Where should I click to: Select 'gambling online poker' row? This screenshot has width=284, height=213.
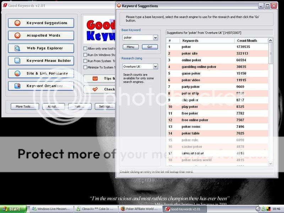217,67
